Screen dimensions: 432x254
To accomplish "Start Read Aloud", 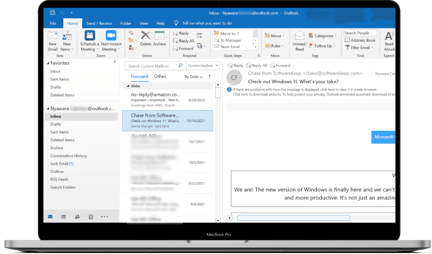I will pyautogui.click(x=389, y=41).
